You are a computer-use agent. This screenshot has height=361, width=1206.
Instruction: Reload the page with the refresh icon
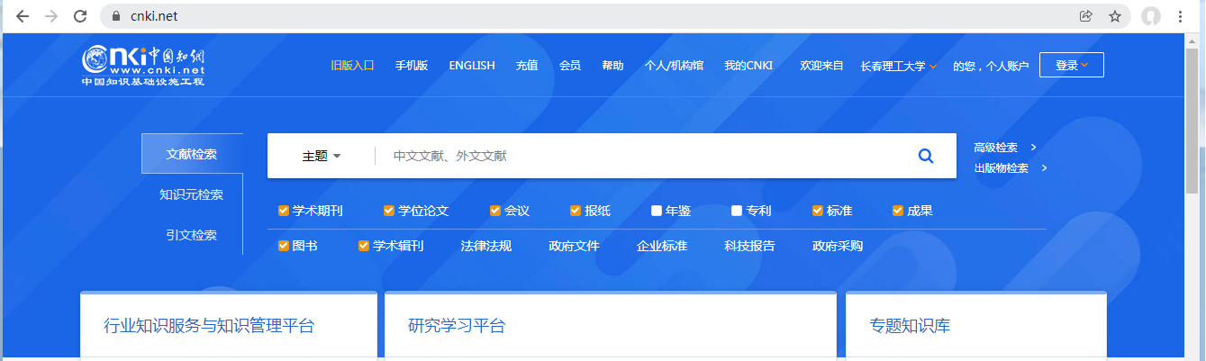pyautogui.click(x=80, y=16)
